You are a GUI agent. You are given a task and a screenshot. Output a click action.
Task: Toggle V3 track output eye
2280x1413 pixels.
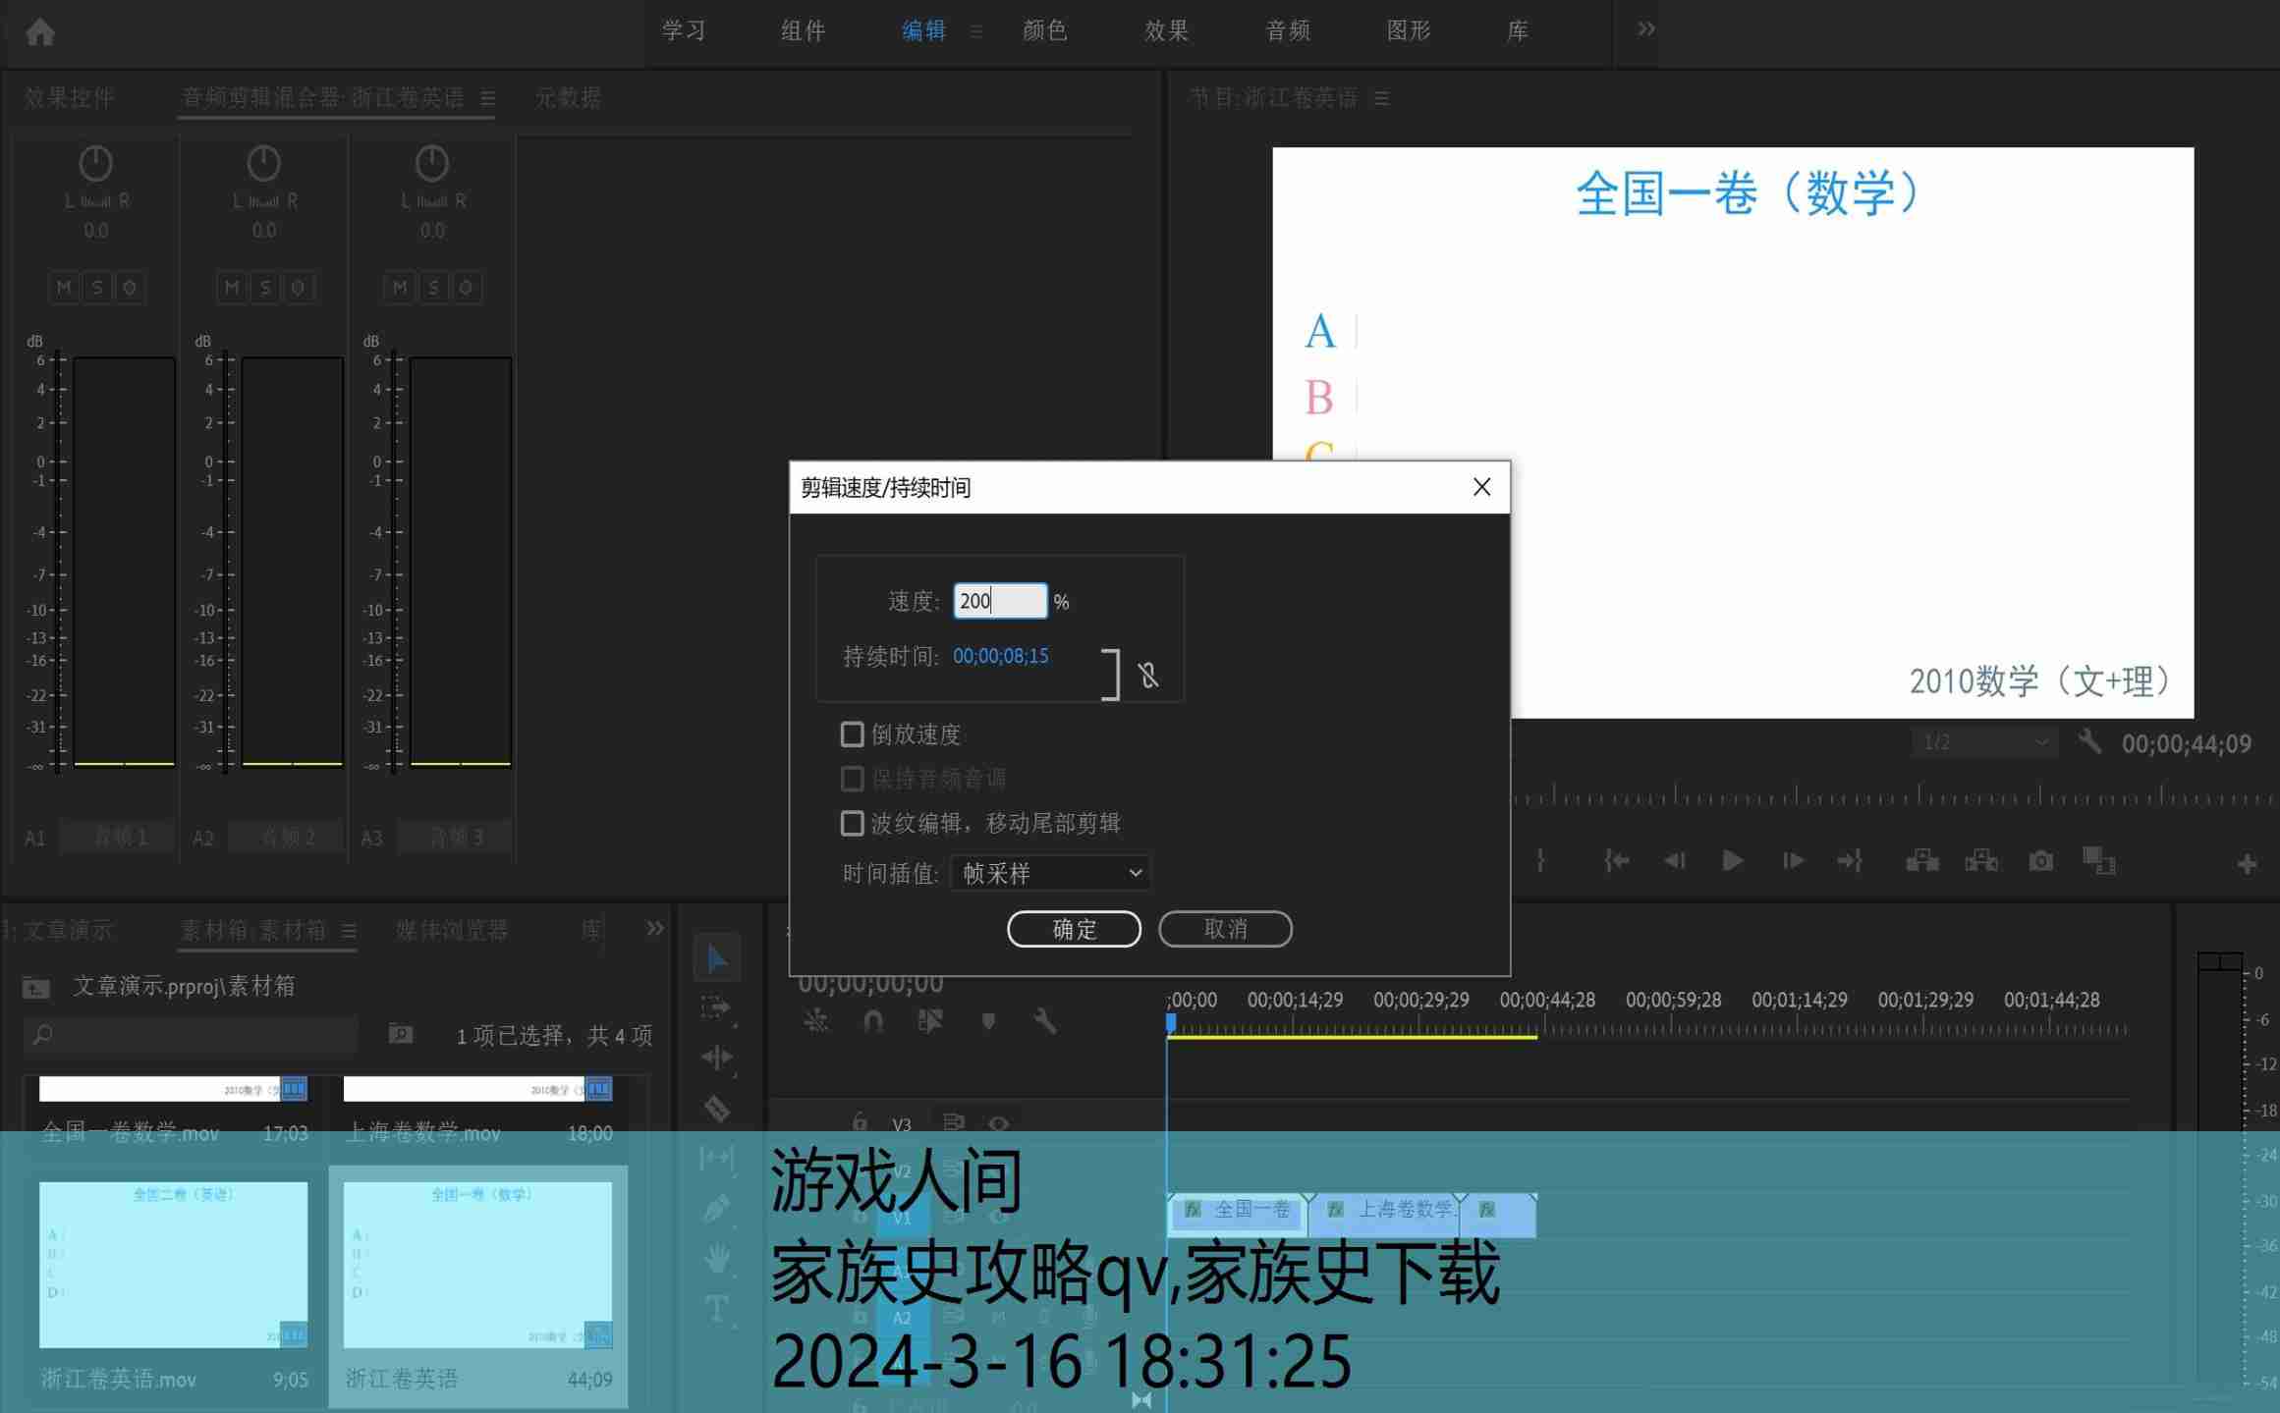999,1123
